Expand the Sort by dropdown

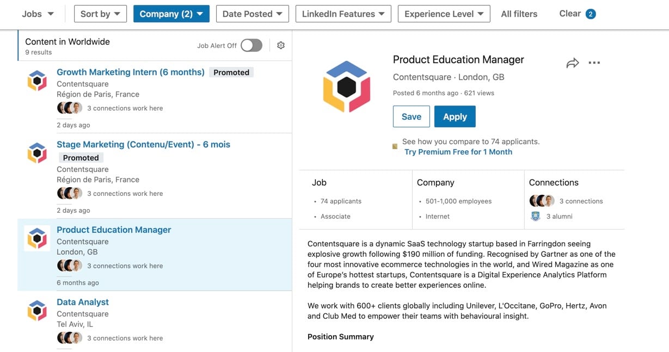(x=100, y=14)
